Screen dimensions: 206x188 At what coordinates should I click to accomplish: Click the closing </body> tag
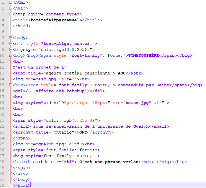point(22,180)
